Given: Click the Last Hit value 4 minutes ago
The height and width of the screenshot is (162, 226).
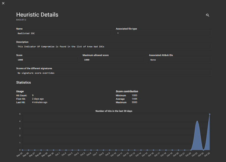Looking at the screenshot, I should pyautogui.click(x=39, y=102).
